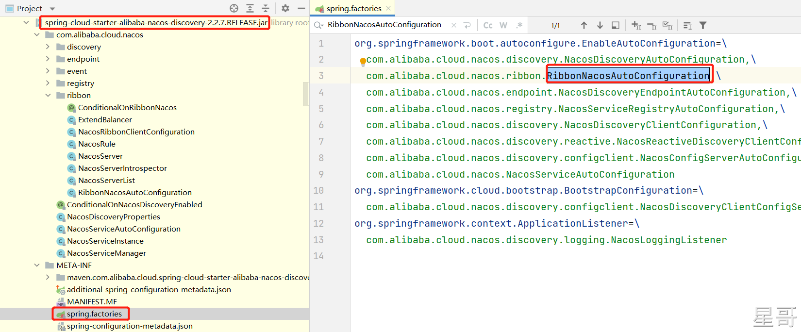The width and height of the screenshot is (801, 332).
Task: Collapse the nacos-discovery jar node
Action: point(26,22)
